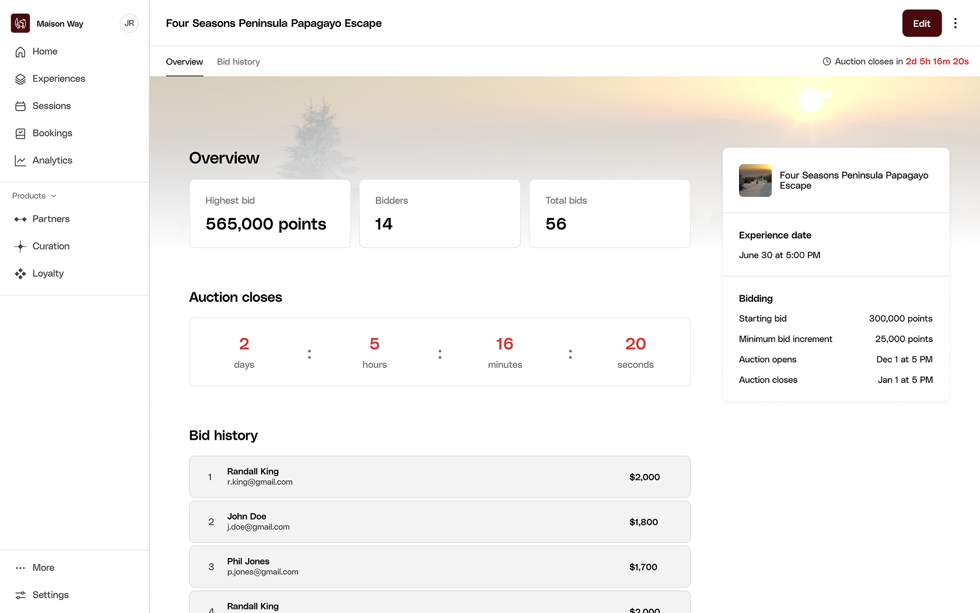The width and height of the screenshot is (980, 613).
Task: Click the Partners connection icon
Action: coord(20,219)
